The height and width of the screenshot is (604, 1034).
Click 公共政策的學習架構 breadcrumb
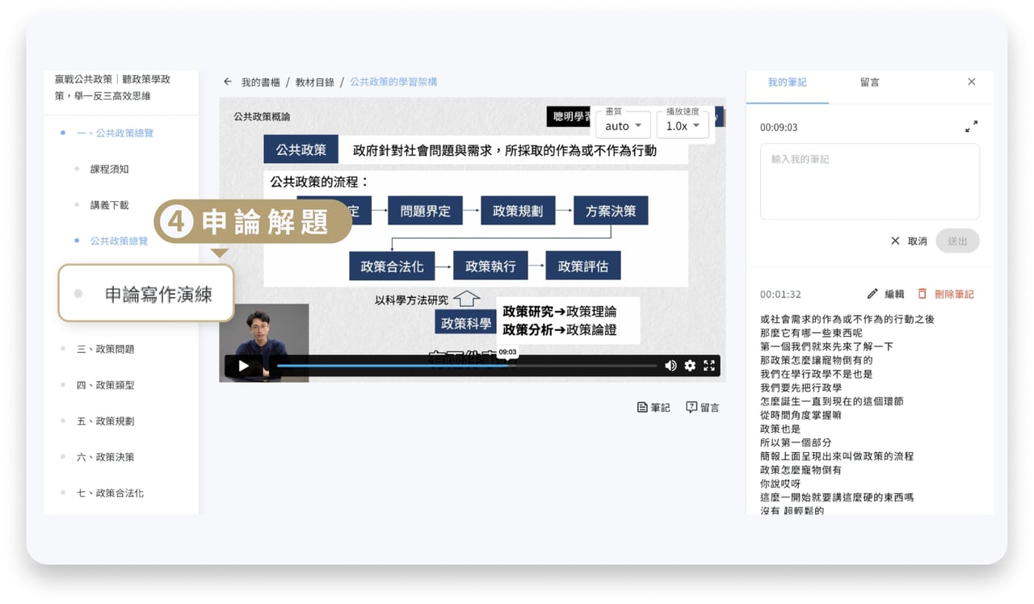(x=393, y=82)
